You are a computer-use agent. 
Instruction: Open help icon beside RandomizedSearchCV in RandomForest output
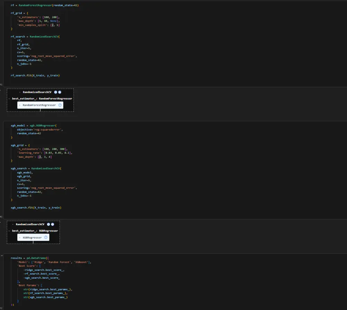(60, 92)
